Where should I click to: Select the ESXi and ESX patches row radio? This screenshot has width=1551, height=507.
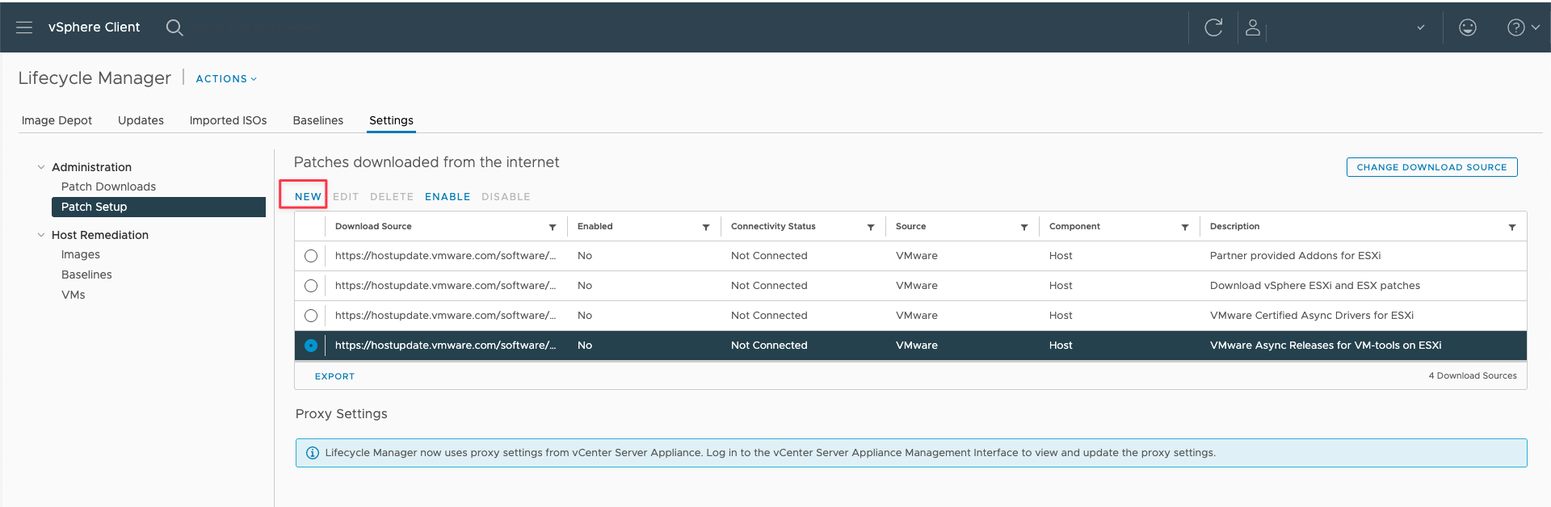click(x=311, y=286)
